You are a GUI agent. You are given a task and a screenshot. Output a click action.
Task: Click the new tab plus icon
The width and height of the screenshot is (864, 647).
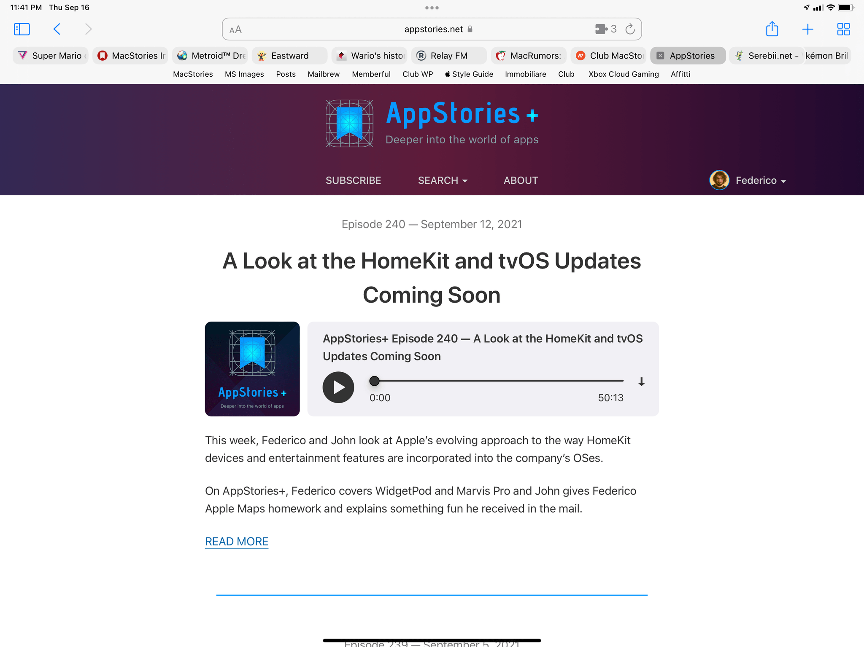coord(807,29)
